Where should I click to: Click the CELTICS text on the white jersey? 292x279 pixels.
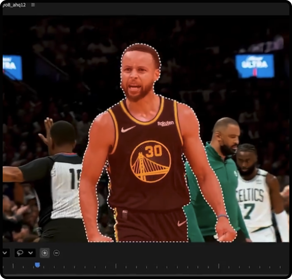[250, 195]
